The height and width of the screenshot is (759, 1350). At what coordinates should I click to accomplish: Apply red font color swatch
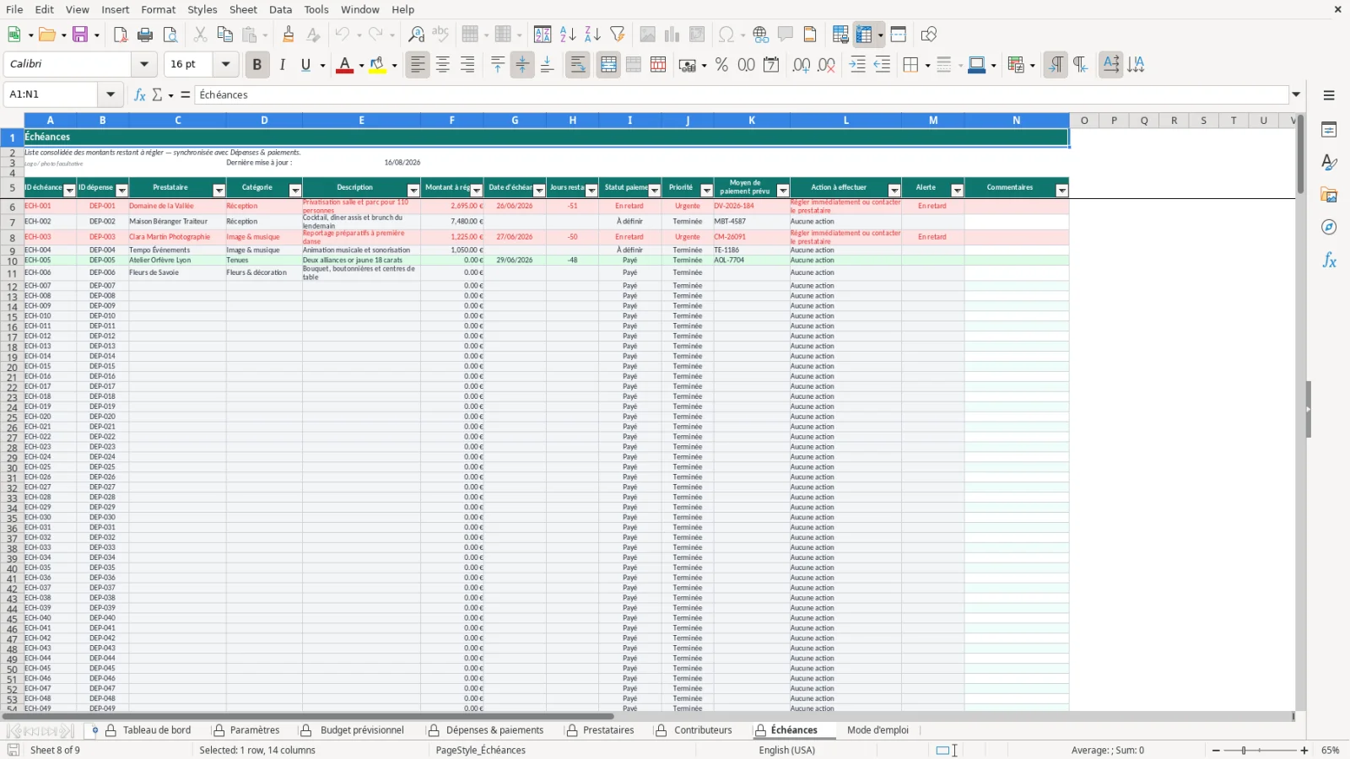pyautogui.click(x=344, y=65)
